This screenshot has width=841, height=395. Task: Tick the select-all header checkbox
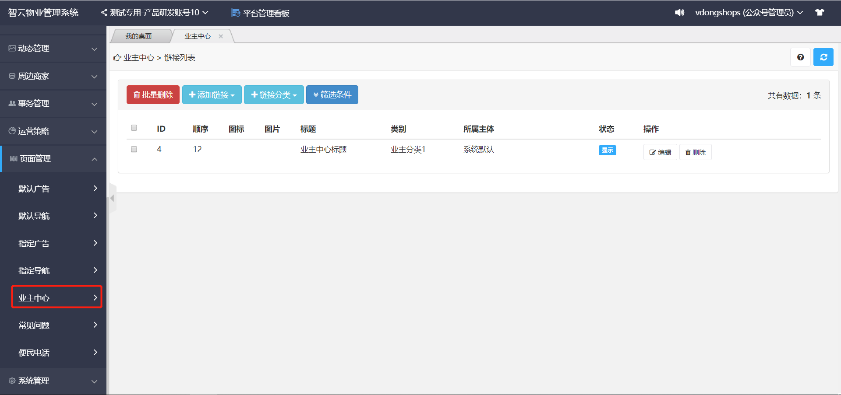[134, 128]
